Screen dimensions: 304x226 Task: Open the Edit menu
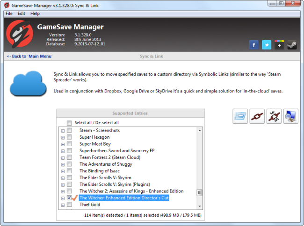[x=22, y=14]
